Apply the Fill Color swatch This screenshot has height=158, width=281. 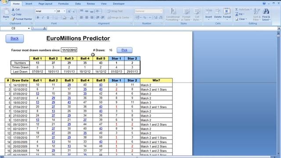click(x=65, y=18)
